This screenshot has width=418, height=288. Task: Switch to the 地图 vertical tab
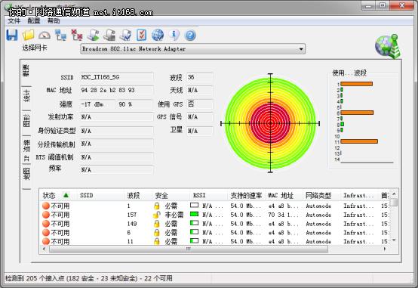coord(26,174)
